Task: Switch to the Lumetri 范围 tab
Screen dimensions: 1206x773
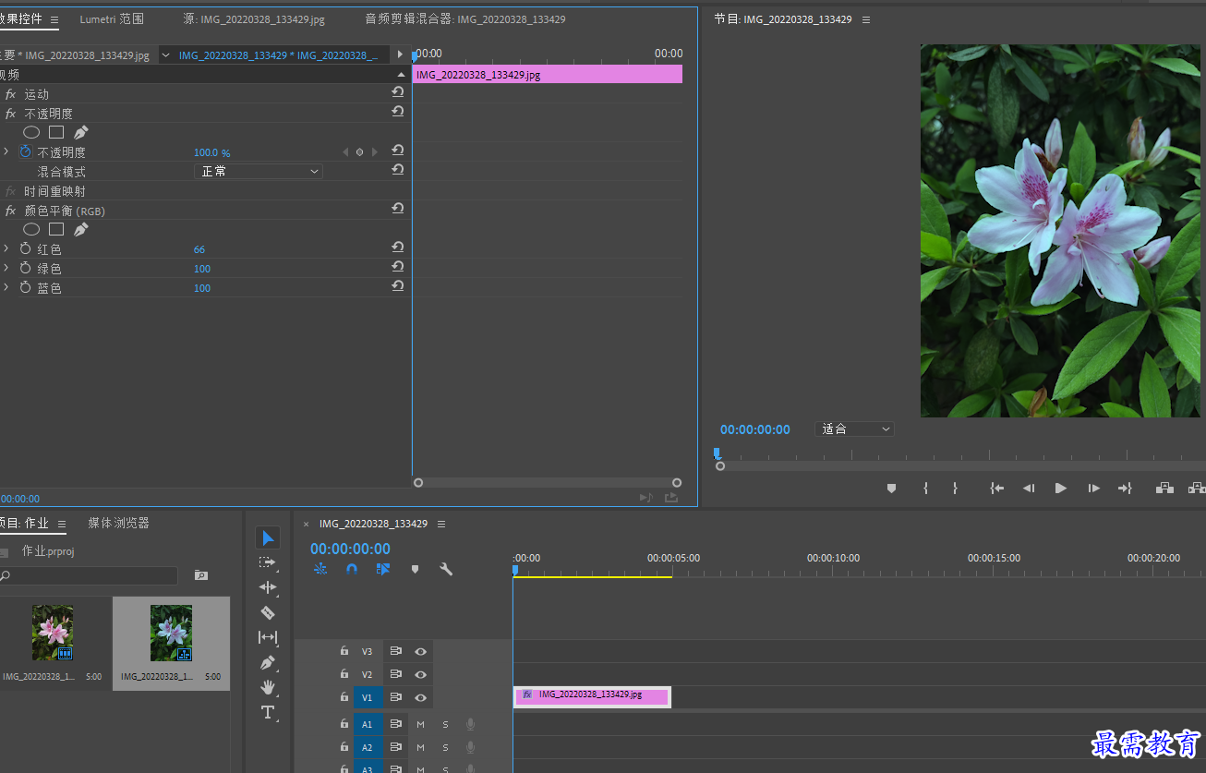Action: click(x=112, y=19)
